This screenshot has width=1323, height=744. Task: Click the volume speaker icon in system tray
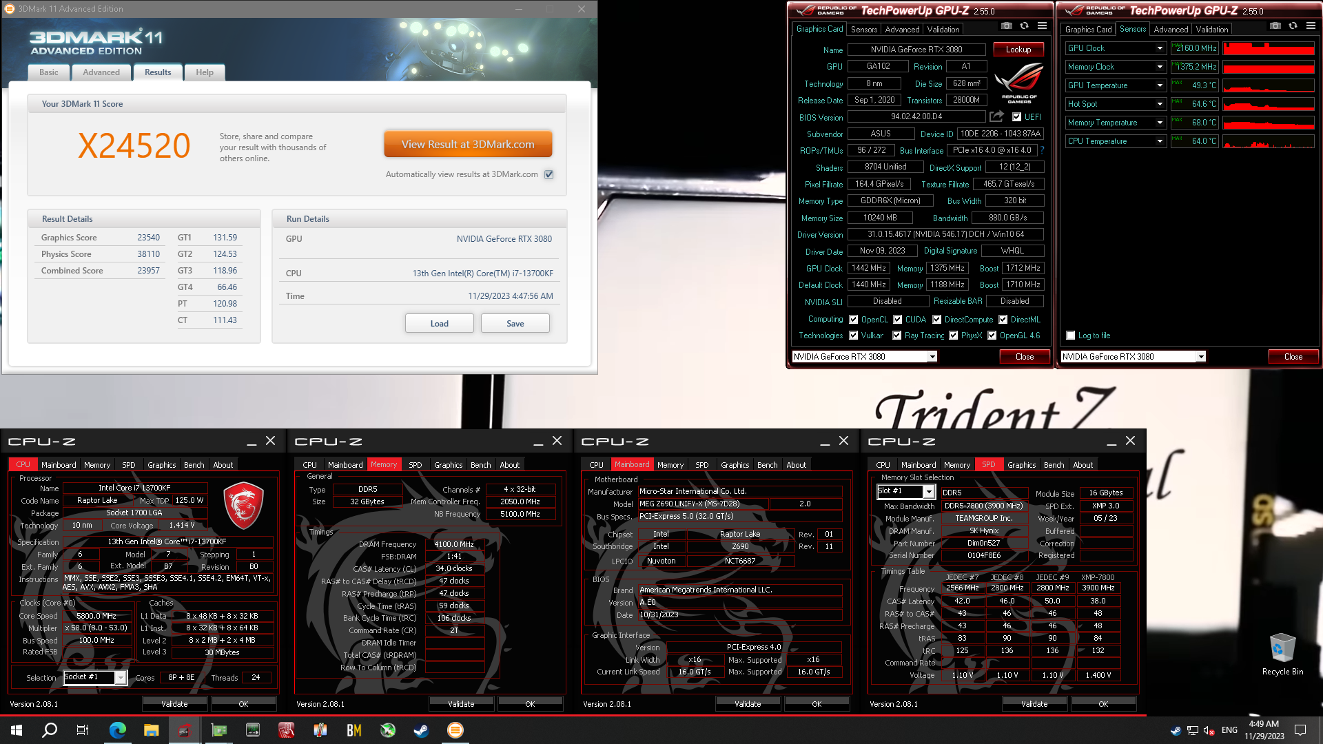(x=1209, y=730)
